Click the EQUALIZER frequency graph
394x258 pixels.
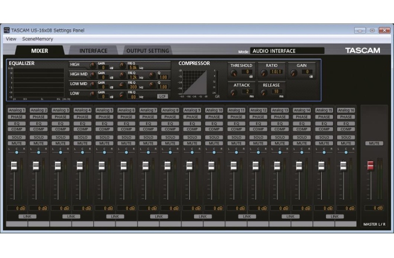tap(39, 83)
